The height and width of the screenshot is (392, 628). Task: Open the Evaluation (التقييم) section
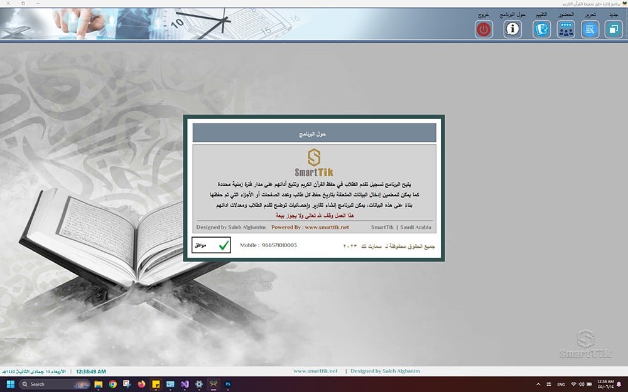[541, 29]
